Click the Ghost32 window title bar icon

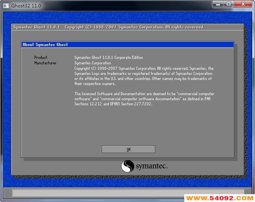click(6, 6)
